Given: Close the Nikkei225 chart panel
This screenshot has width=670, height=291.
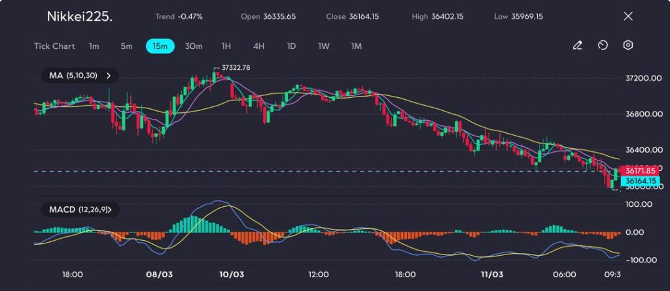Looking at the screenshot, I should point(628,16).
